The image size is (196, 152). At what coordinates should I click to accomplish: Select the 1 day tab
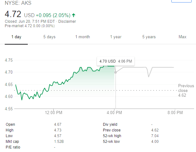coord(16,37)
